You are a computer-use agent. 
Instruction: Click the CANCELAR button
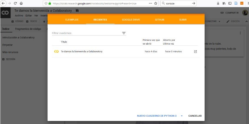pos(195,116)
